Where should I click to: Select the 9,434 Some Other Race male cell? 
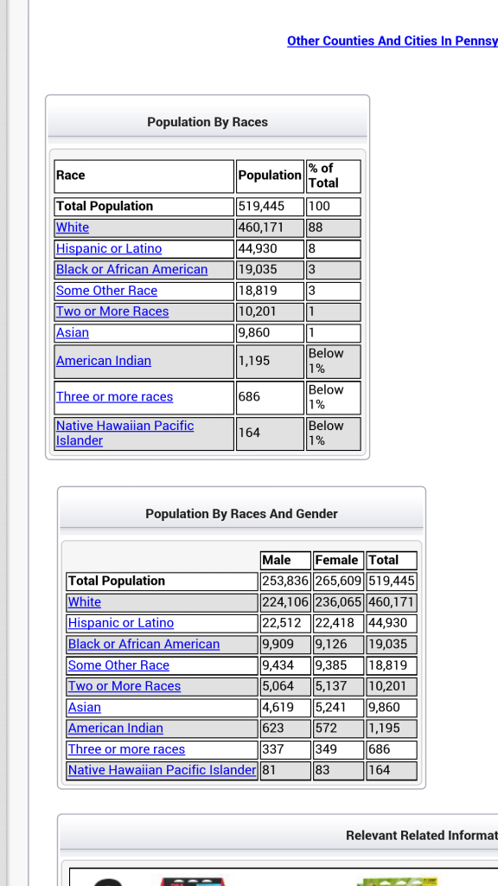[285, 665]
